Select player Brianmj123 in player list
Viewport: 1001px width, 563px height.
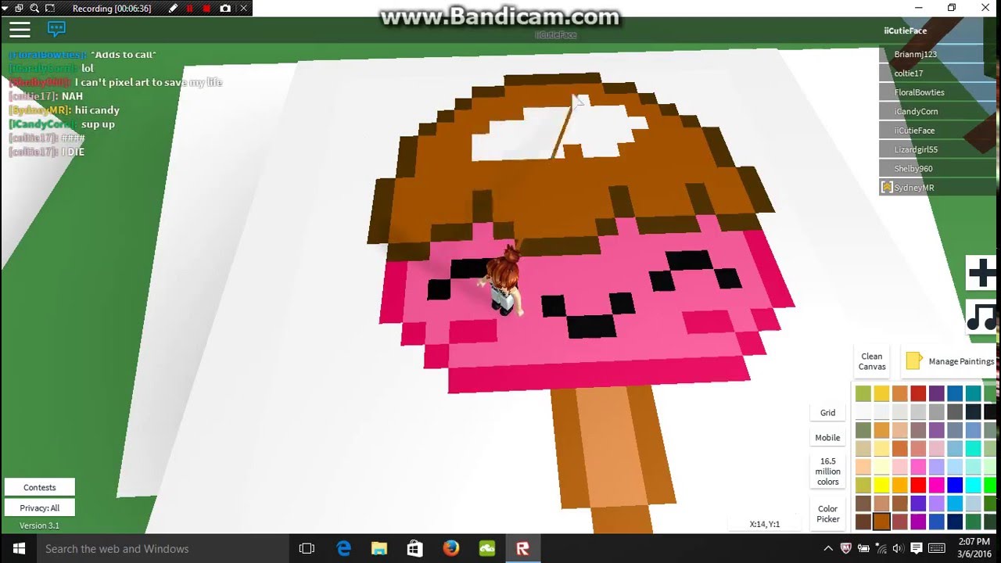click(939, 54)
